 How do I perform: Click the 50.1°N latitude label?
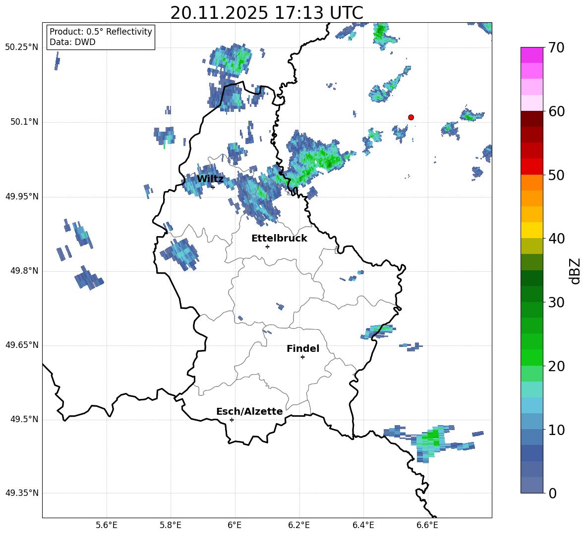click(x=24, y=122)
